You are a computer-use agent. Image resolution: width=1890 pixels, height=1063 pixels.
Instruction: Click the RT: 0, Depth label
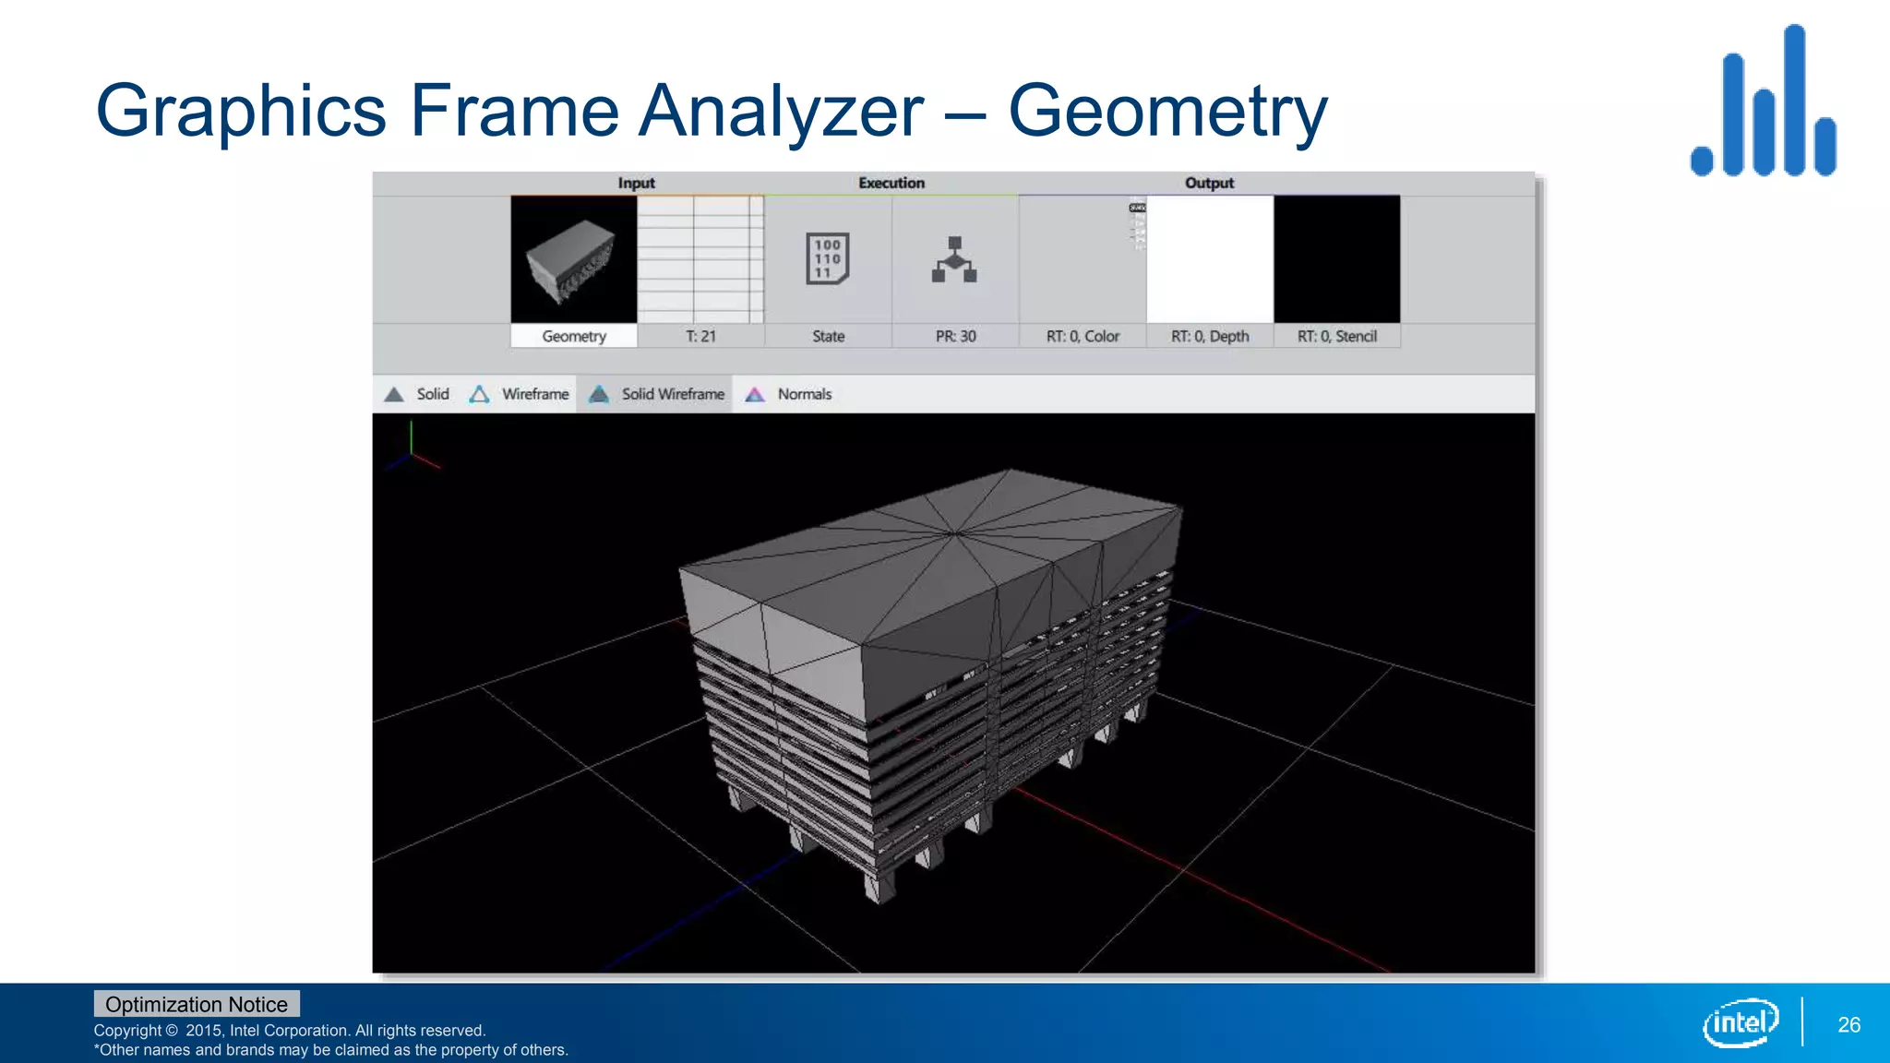click(x=1210, y=336)
